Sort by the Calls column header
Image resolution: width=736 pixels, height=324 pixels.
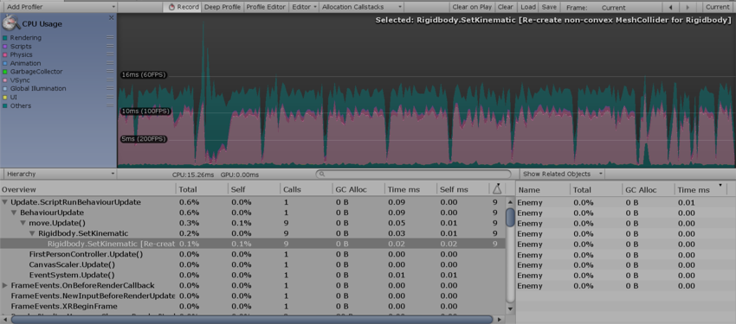(x=306, y=189)
